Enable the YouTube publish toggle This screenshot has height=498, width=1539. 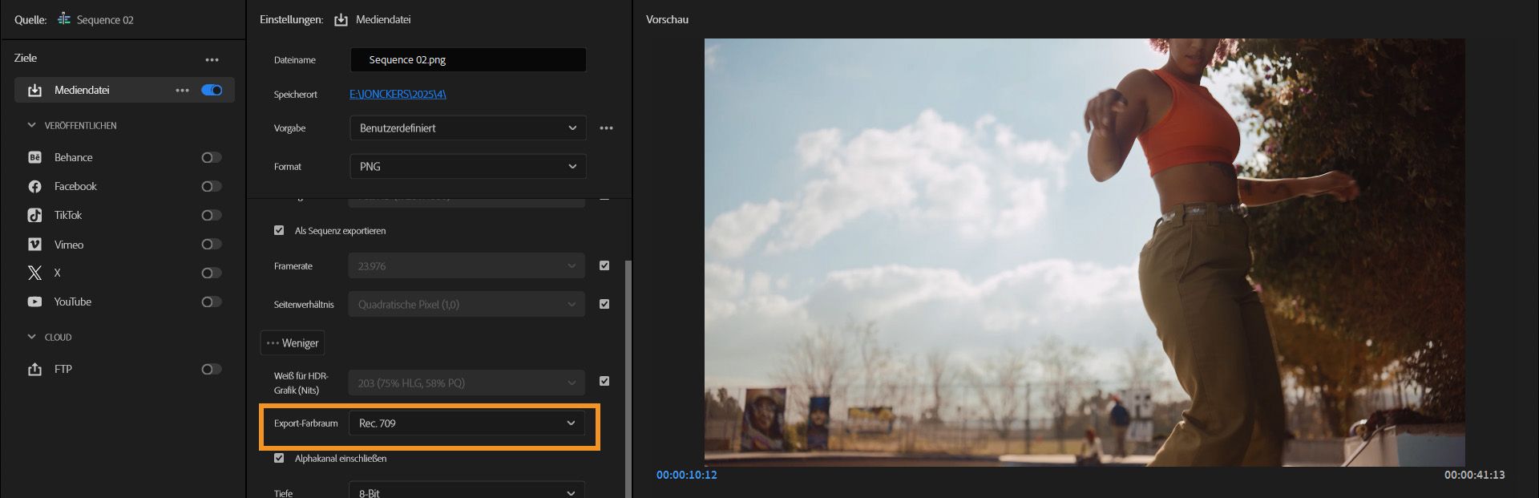212,302
